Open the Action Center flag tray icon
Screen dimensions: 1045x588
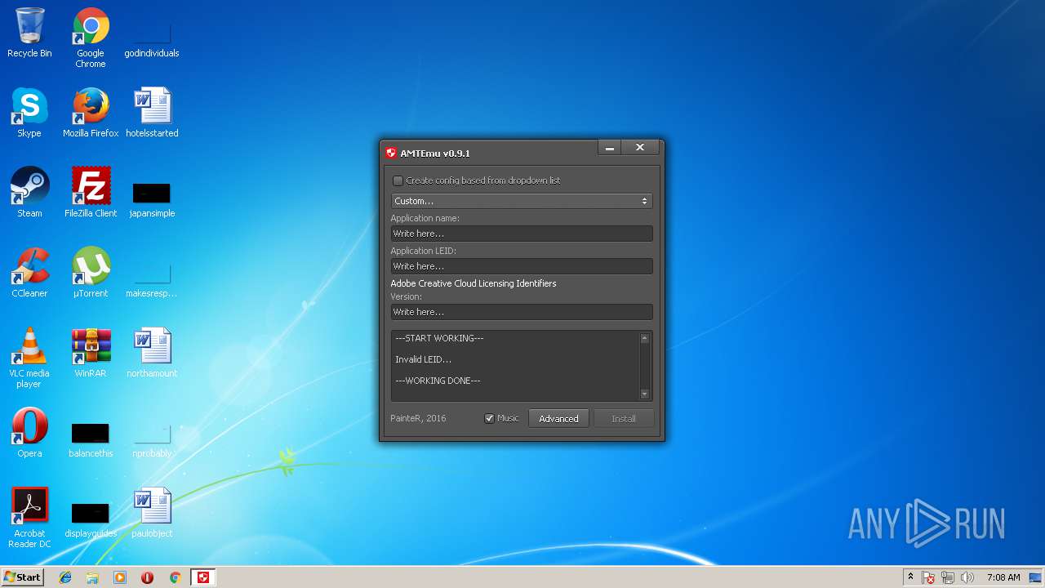point(928,577)
